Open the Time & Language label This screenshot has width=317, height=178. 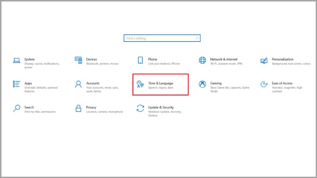click(161, 83)
